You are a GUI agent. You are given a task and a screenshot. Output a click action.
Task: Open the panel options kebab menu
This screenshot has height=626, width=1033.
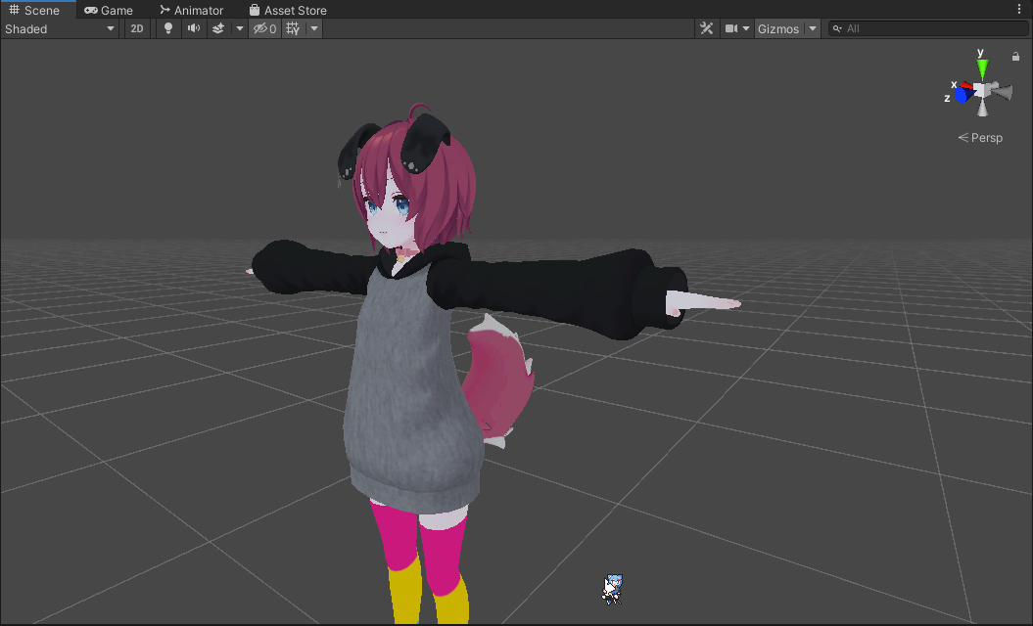(x=1019, y=9)
